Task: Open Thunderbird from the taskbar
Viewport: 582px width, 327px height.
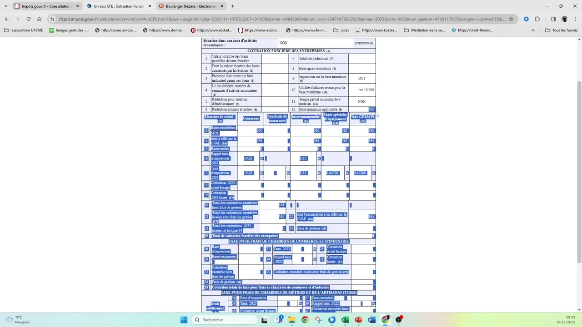Action: click(331, 320)
